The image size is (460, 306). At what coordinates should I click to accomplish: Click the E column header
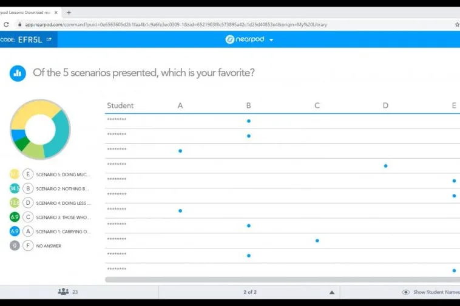pyautogui.click(x=454, y=105)
